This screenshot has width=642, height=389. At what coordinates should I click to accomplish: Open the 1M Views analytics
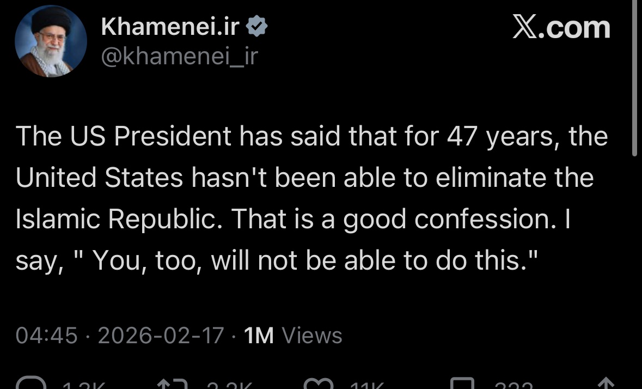293,336
